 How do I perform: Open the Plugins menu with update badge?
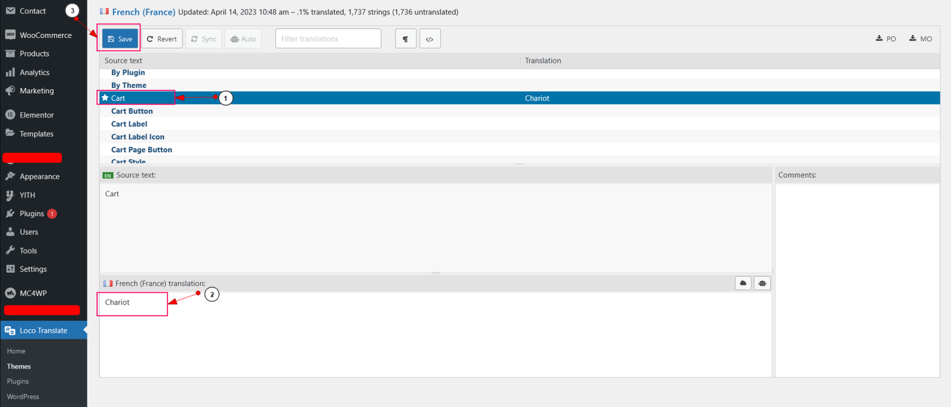pyautogui.click(x=32, y=213)
